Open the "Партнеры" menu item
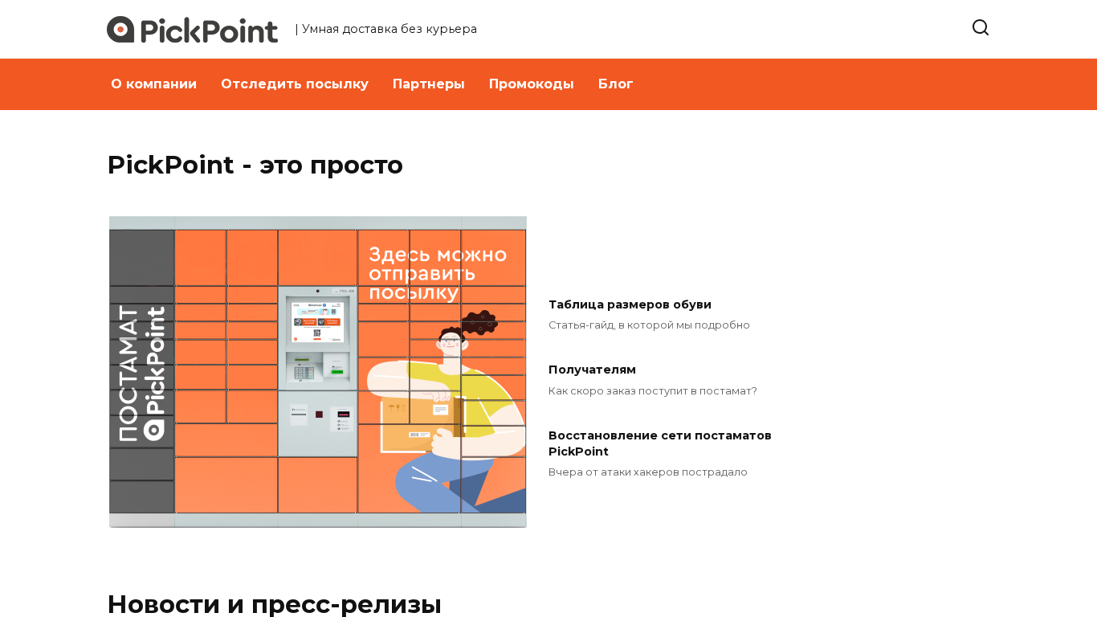The height and width of the screenshot is (617, 1097). click(429, 84)
